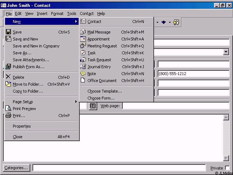Open the File as dropdown arrow

[226, 52]
